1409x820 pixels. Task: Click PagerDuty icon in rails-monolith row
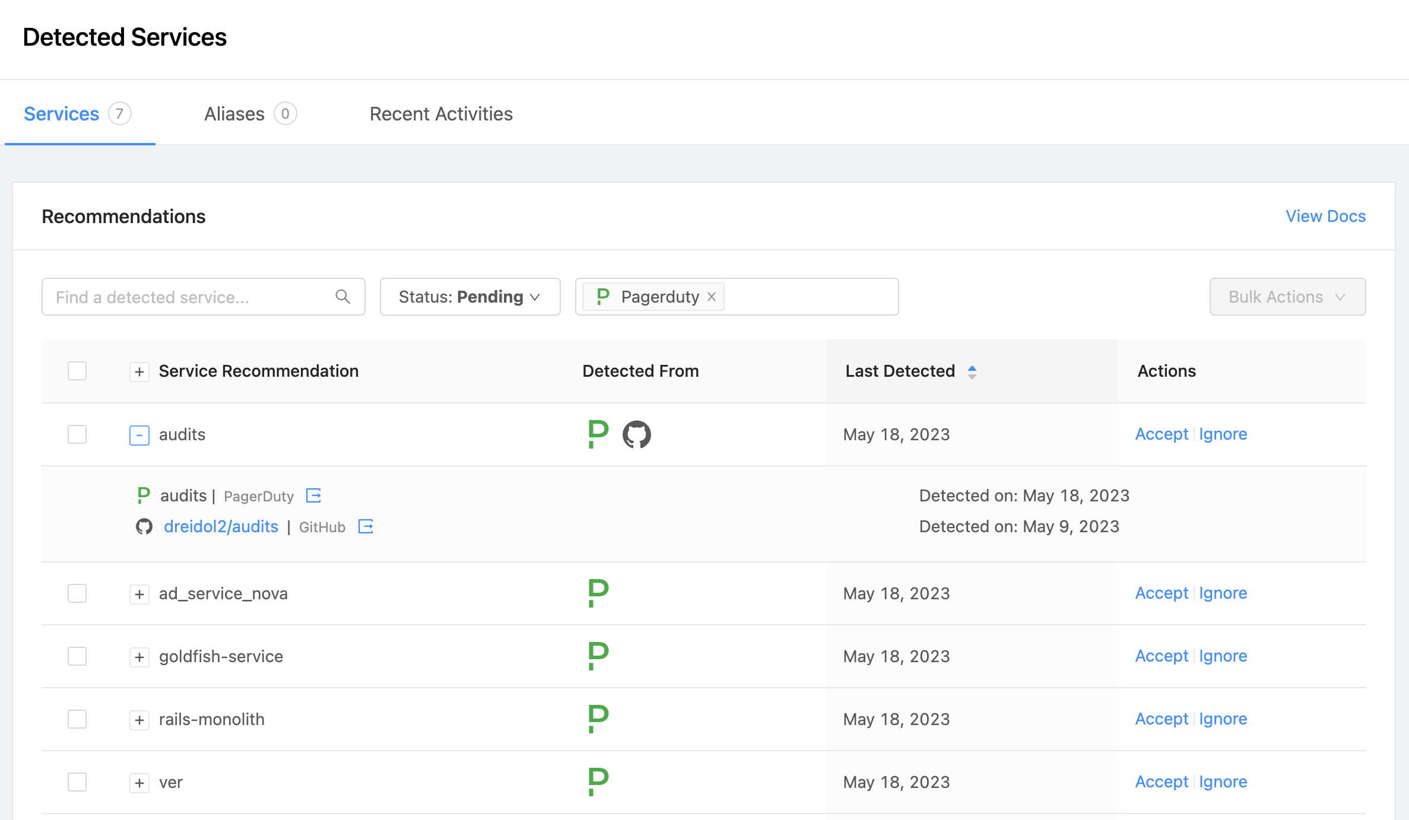598,719
